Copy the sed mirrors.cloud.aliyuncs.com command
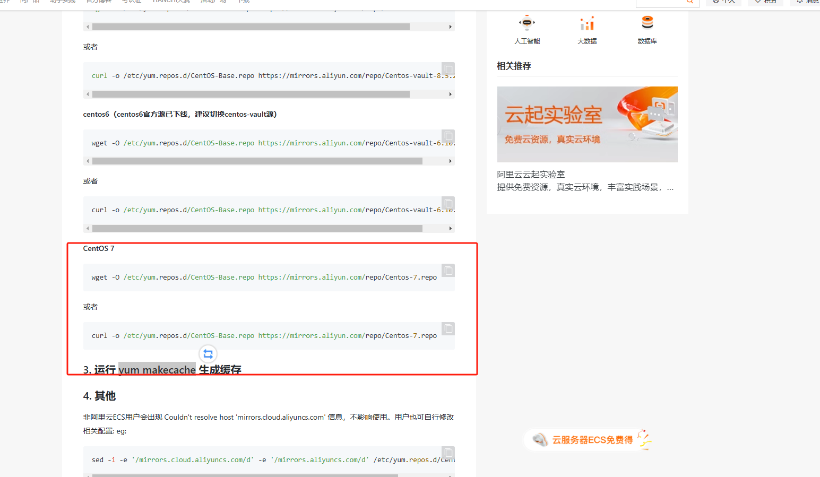 448,453
